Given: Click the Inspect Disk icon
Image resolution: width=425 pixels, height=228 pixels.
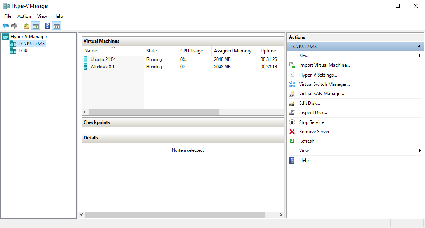Looking at the screenshot, I should click(x=292, y=113).
